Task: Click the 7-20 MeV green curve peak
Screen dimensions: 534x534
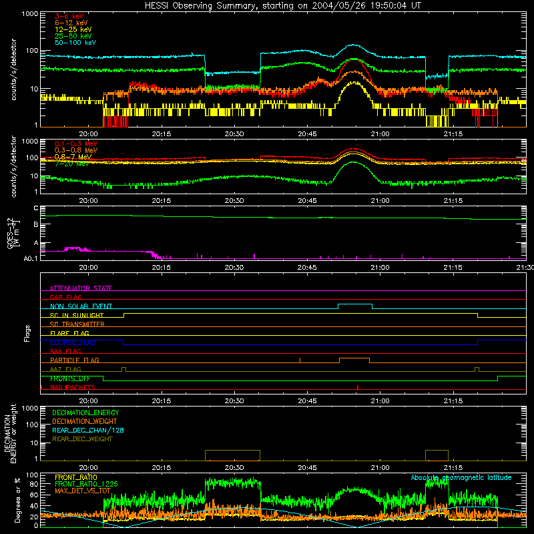Action: [354, 162]
